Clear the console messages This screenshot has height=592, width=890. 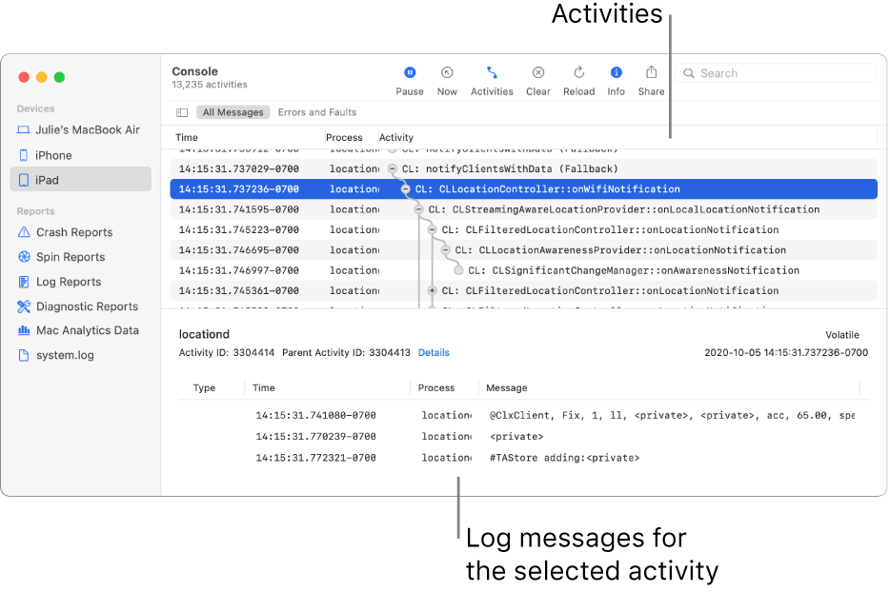coord(537,81)
